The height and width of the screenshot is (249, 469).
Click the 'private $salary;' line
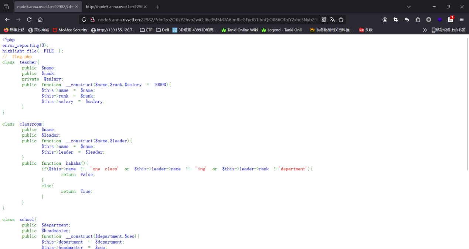pos(43,79)
